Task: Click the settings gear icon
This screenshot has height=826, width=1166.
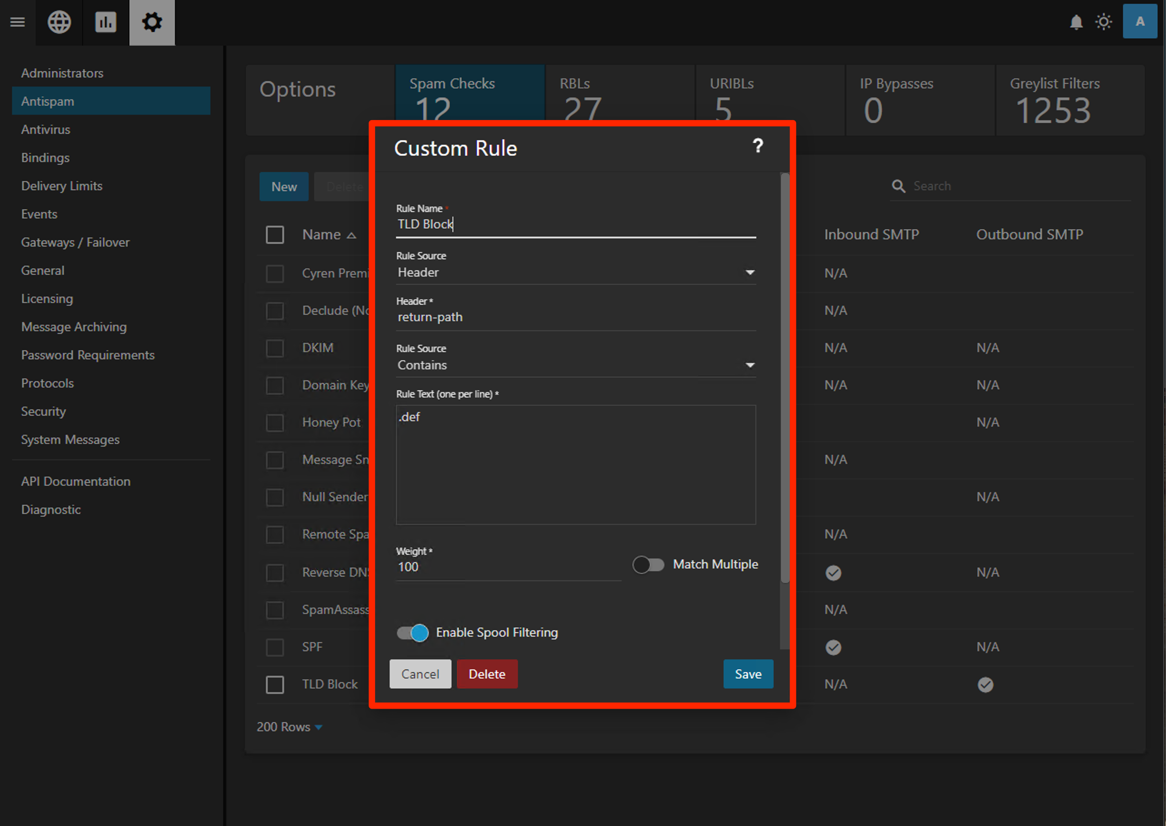Action: point(152,22)
